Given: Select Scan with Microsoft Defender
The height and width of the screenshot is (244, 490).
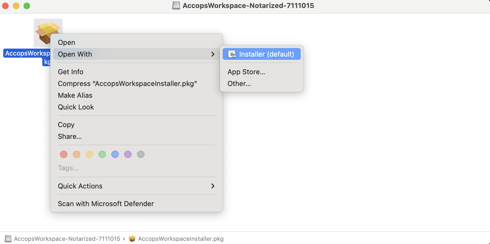Looking at the screenshot, I should tap(106, 204).
